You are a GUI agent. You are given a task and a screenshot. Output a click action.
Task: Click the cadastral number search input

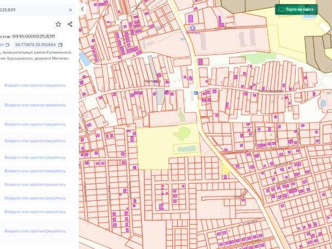click(x=31, y=10)
